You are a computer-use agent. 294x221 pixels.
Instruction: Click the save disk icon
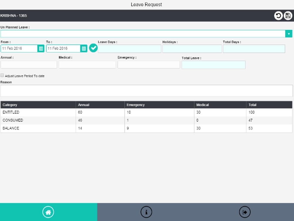pos(288,16)
